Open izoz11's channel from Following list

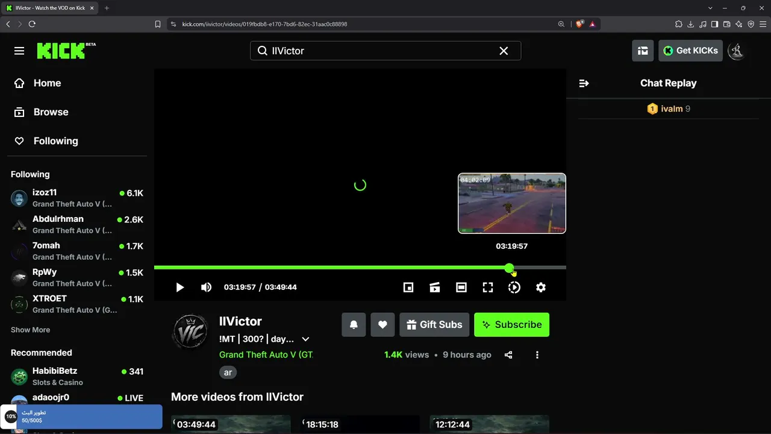coord(77,198)
